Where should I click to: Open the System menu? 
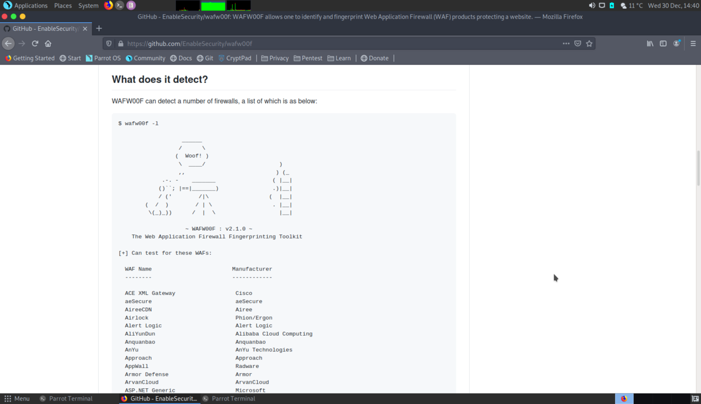tap(88, 5)
